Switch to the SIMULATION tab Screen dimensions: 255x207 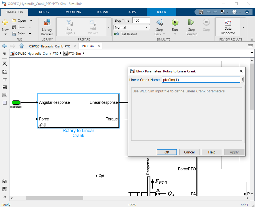coord(14,12)
